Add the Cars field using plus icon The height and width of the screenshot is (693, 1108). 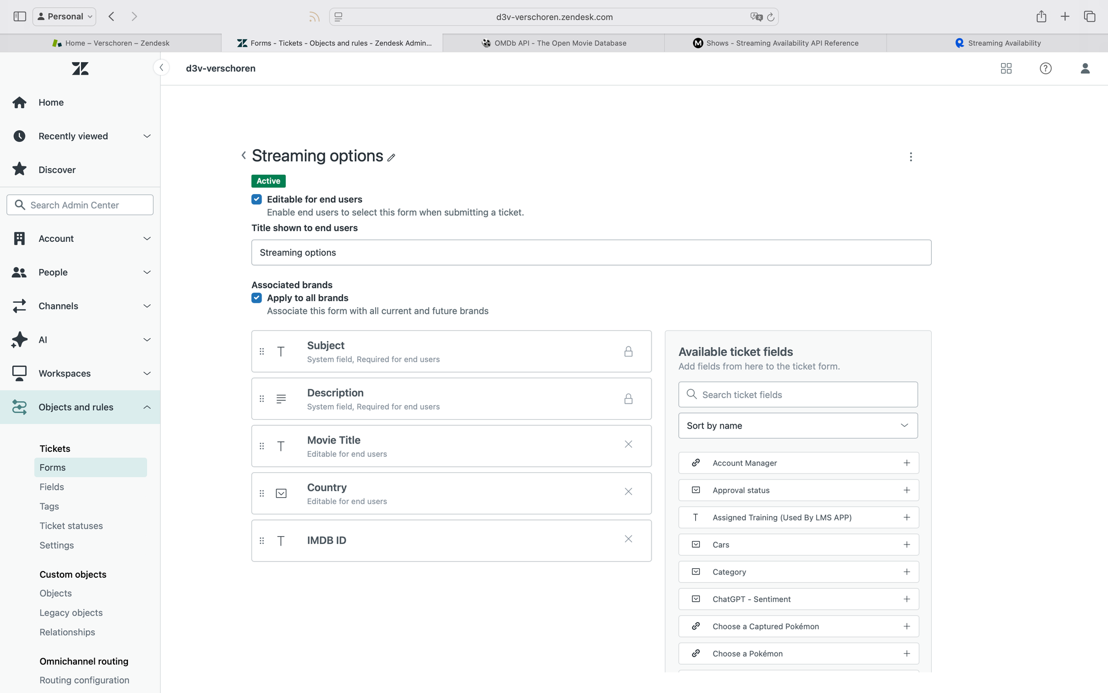point(906,544)
